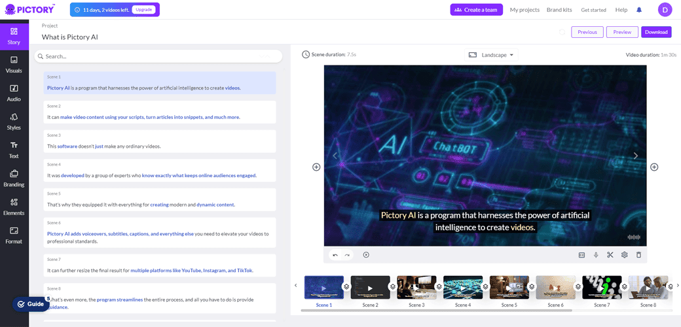Select Scene 1 thumbnail in timeline
The width and height of the screenshot is (681, 327).
click(324, 288)
